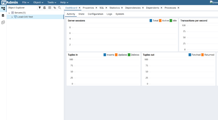This screenshot has width=218, height=120.
Task: Click the Server sessions chart area
Action: [122, 37]
